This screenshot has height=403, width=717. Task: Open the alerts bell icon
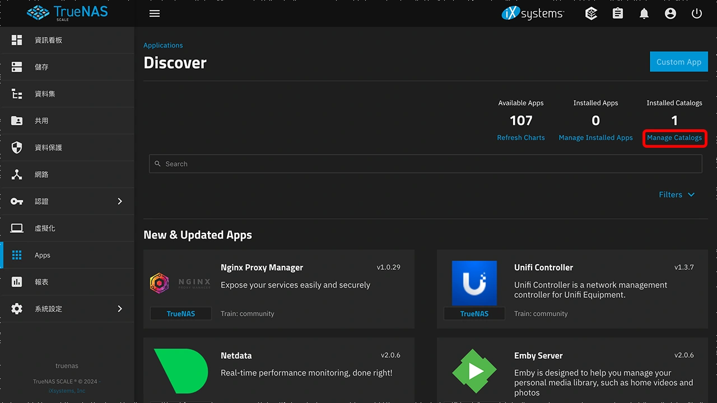pos(644,13)
